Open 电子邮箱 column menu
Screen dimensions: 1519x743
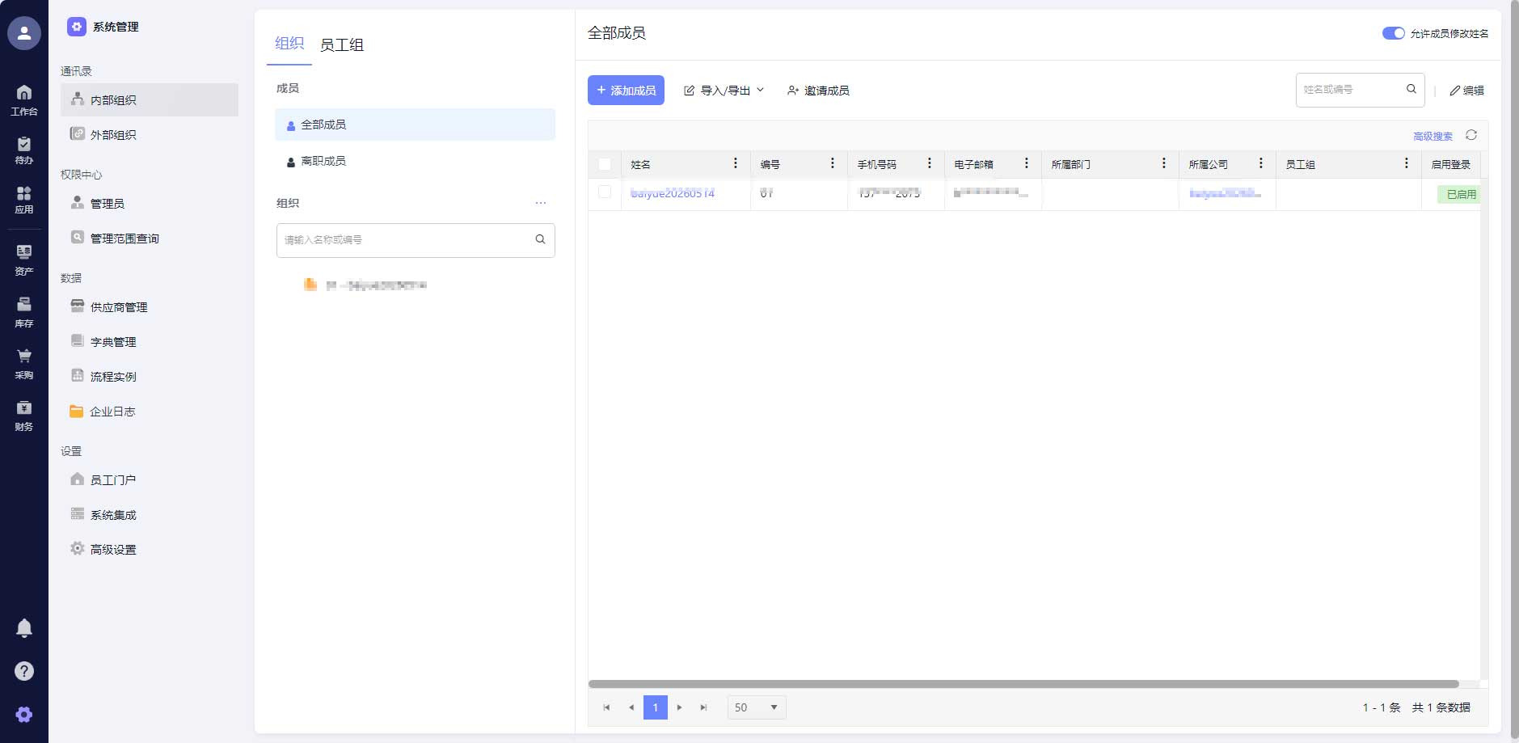coord(1026,163)
